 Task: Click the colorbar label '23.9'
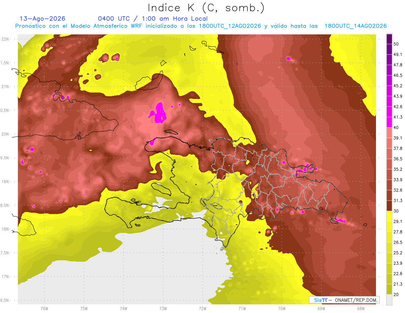pos(398,263)
